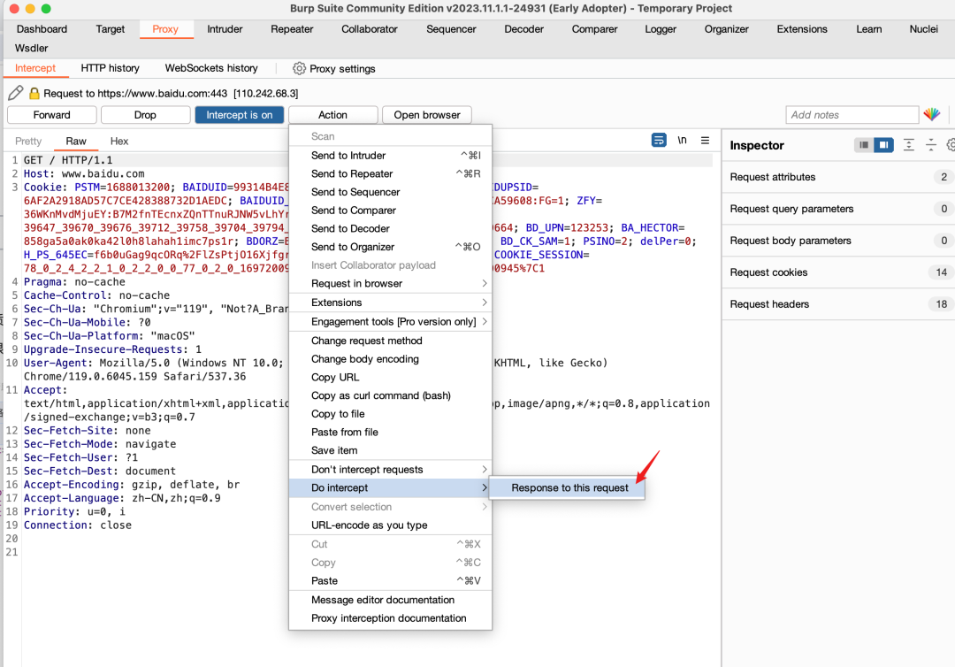
Task: Expand the Don't intercept requests submenu
Action: [391, 469]
